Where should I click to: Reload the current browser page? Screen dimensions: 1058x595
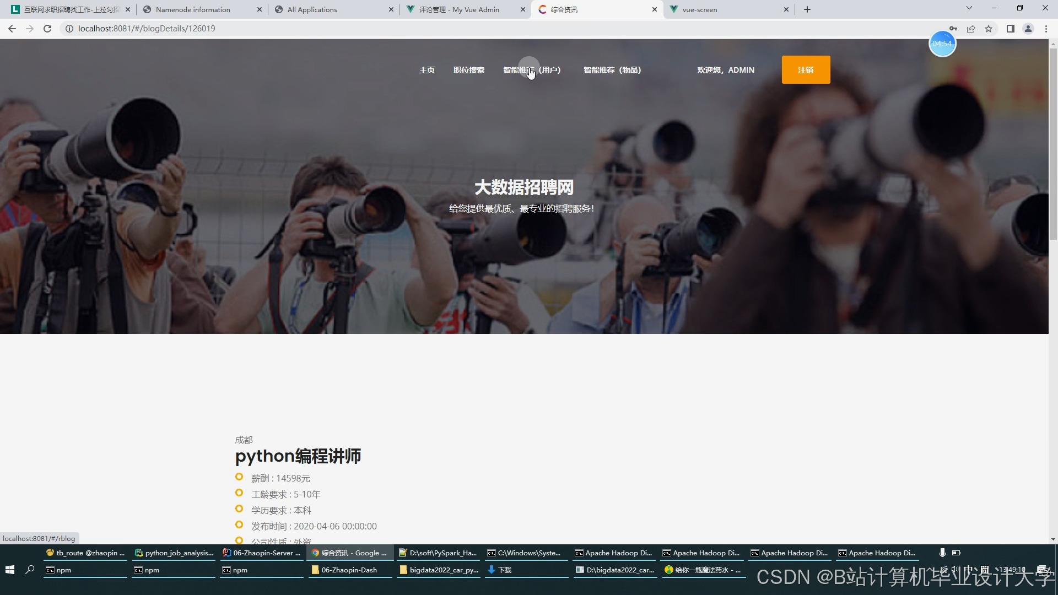pos(47,29)
